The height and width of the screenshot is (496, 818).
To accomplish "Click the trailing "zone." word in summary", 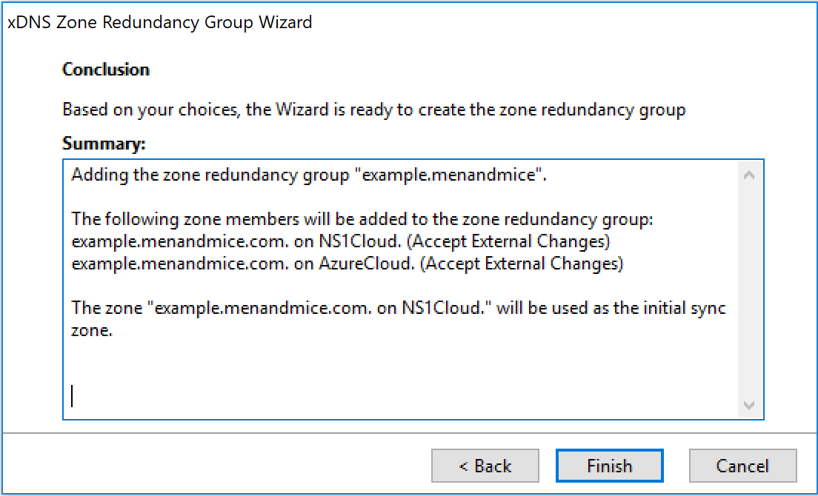I will click(92, 330).
